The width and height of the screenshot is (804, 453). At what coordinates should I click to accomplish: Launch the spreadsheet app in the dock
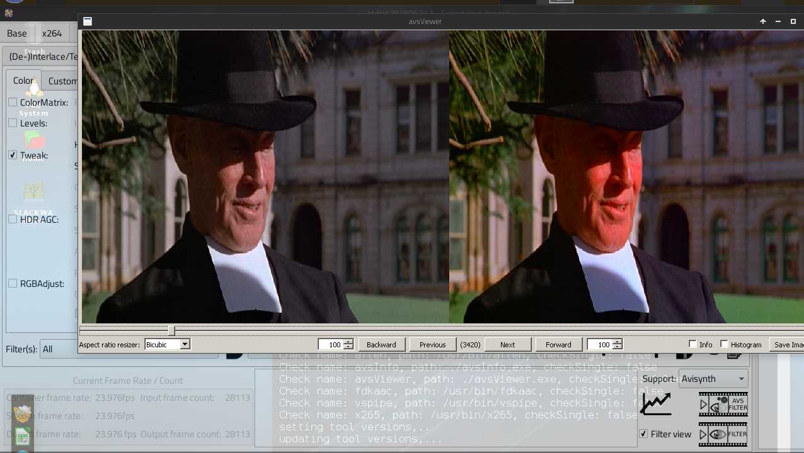pos(23,437)
